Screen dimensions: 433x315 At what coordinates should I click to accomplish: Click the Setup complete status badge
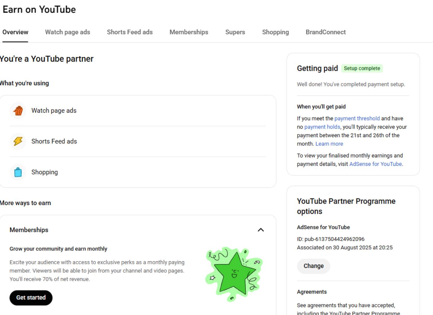[362, 68]
